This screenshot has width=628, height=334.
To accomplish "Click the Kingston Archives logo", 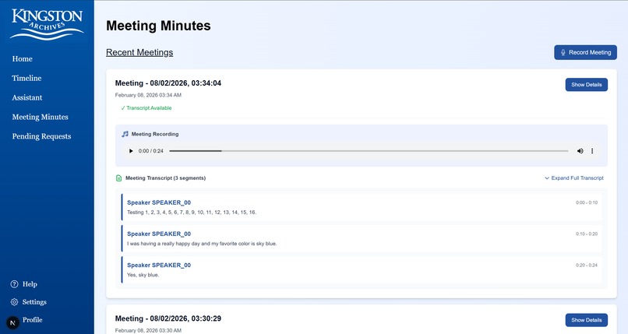I will coord(47,24).
